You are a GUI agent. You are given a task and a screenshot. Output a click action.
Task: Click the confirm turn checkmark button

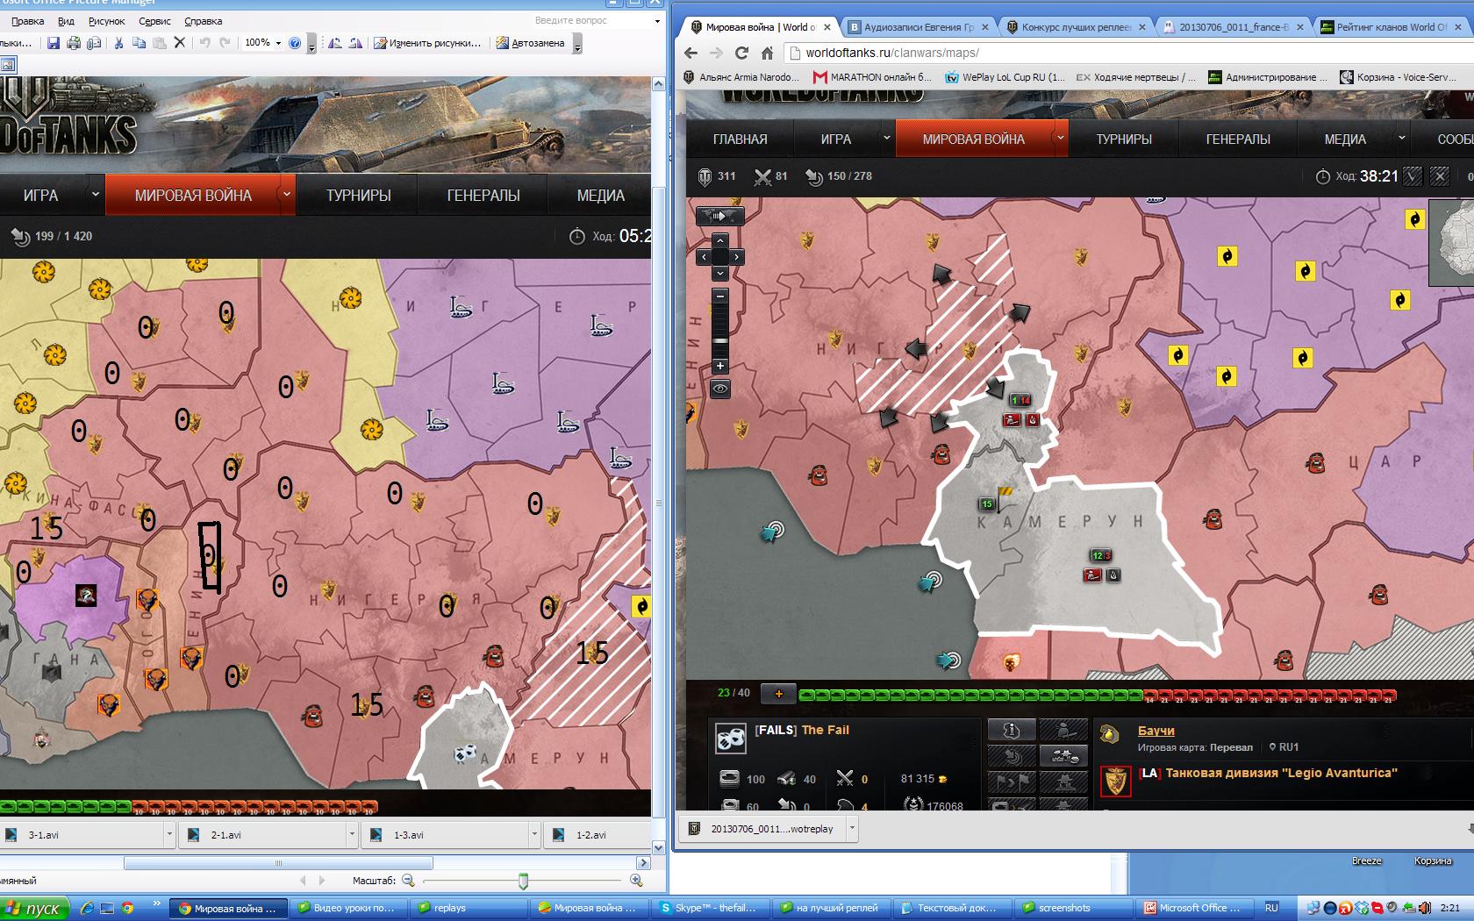click(1412, 176)
